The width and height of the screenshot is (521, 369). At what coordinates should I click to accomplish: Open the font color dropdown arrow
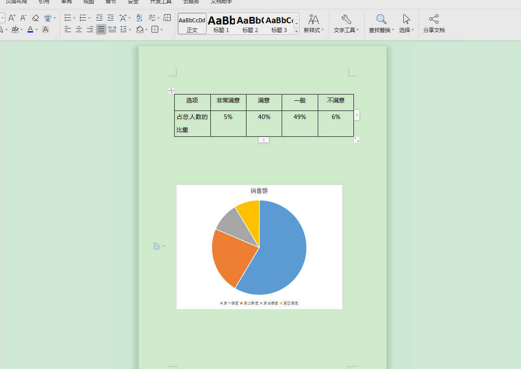tap(37, 29)
